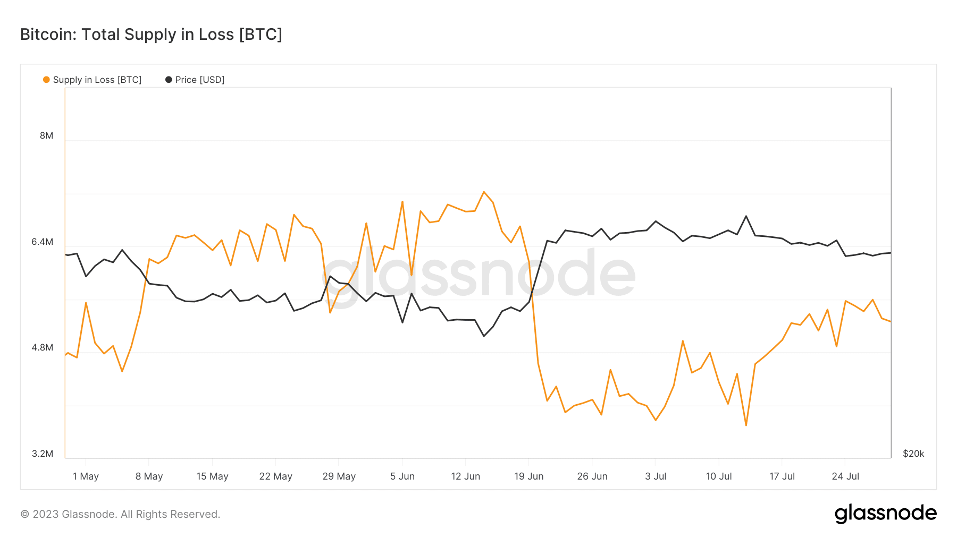The image size is (957, 538).
Task: Click the 8M y-axis label
Action: (47, 135)
